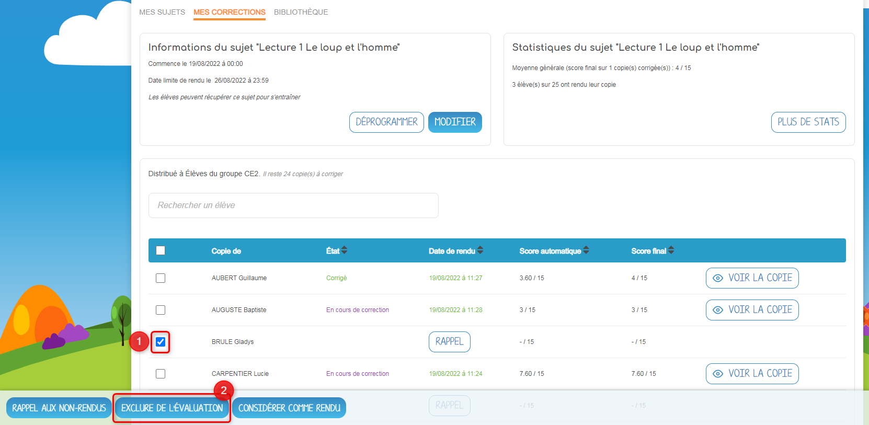Sort by Score automatique arrows
This screenshot has height=425, width=869.
pyautogui.click(x=586, y=250)
